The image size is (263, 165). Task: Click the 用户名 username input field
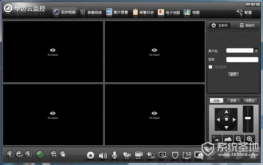(x=240, y=50)
